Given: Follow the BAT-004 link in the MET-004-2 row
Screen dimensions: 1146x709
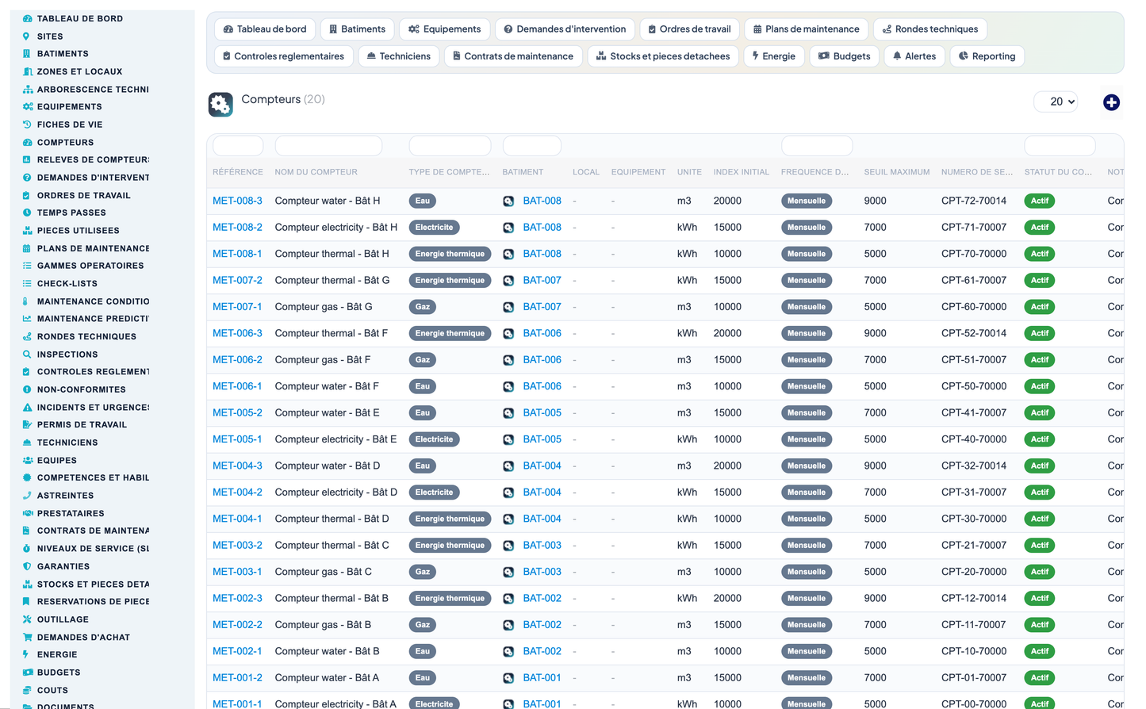Looking at the screenshot, I should [x=542, y=492].
